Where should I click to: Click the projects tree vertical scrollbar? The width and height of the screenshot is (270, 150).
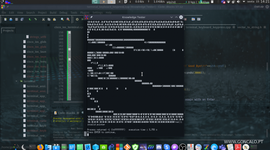pos(48,79)
